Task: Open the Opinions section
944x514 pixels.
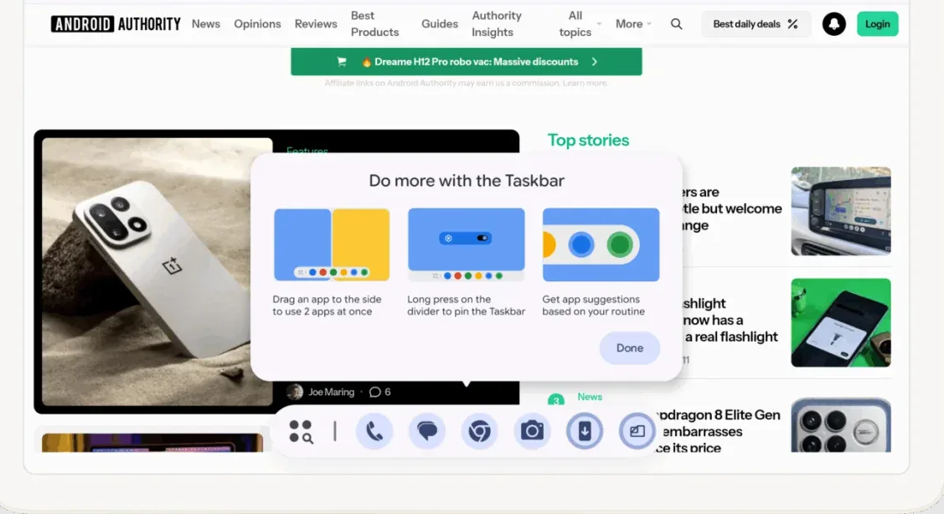Action: tap(257, 24)
